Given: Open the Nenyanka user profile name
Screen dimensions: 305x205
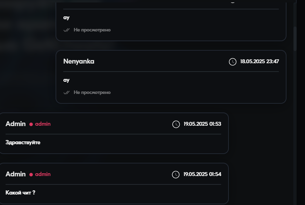Looking at the screenshot, I should click(x=79, y=61).
